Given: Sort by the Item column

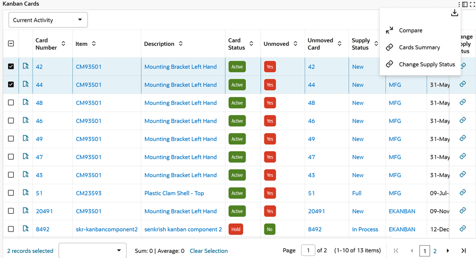Looking at the screenshot, I should tap(94, 43).
